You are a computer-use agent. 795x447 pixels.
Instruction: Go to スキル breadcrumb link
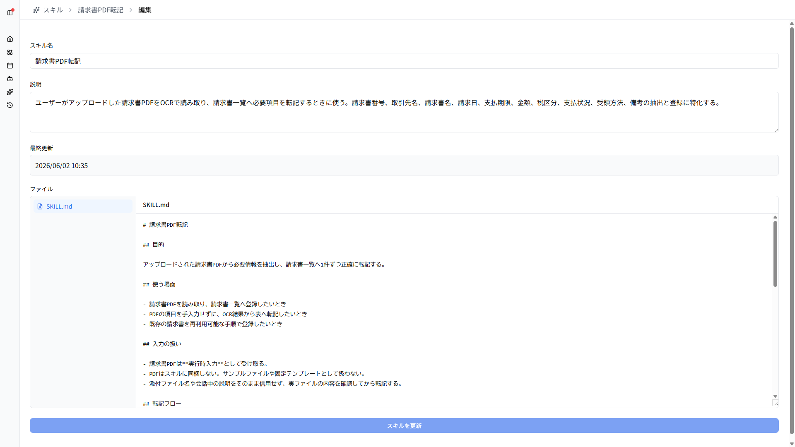(x=53, y=10)
